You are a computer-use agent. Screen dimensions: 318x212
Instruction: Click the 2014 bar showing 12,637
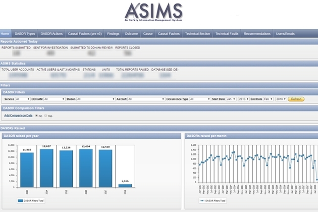tap(46, 168)
